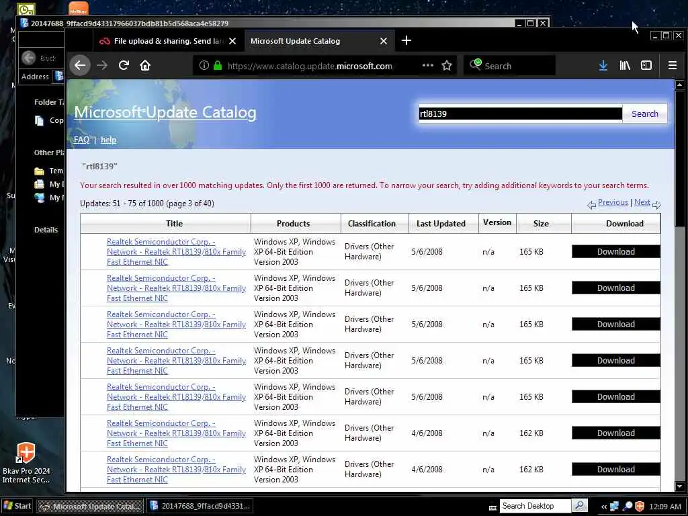The image size is (688, 516).
Task: Go to the Previous results page
Action: pyautogui.click(x=613, y=202)
